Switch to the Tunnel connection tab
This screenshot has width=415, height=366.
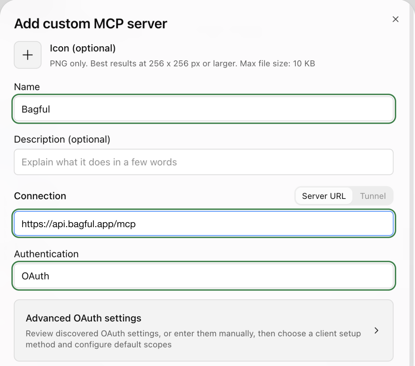click(x=373, y=196)
